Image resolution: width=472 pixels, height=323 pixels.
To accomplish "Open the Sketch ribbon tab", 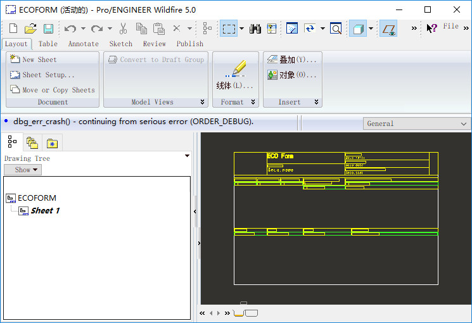I will coord(120,44).
